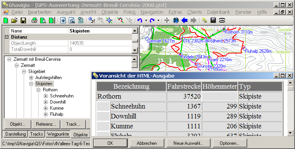Save the file with the floppy disk icon

pos(23,20)
